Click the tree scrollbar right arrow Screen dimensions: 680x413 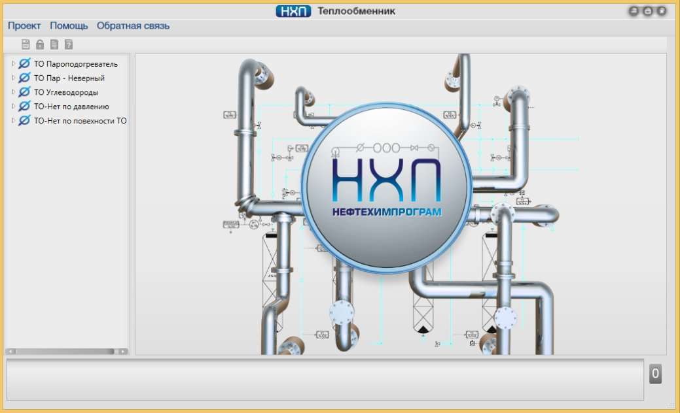click(x=123, y=352)
